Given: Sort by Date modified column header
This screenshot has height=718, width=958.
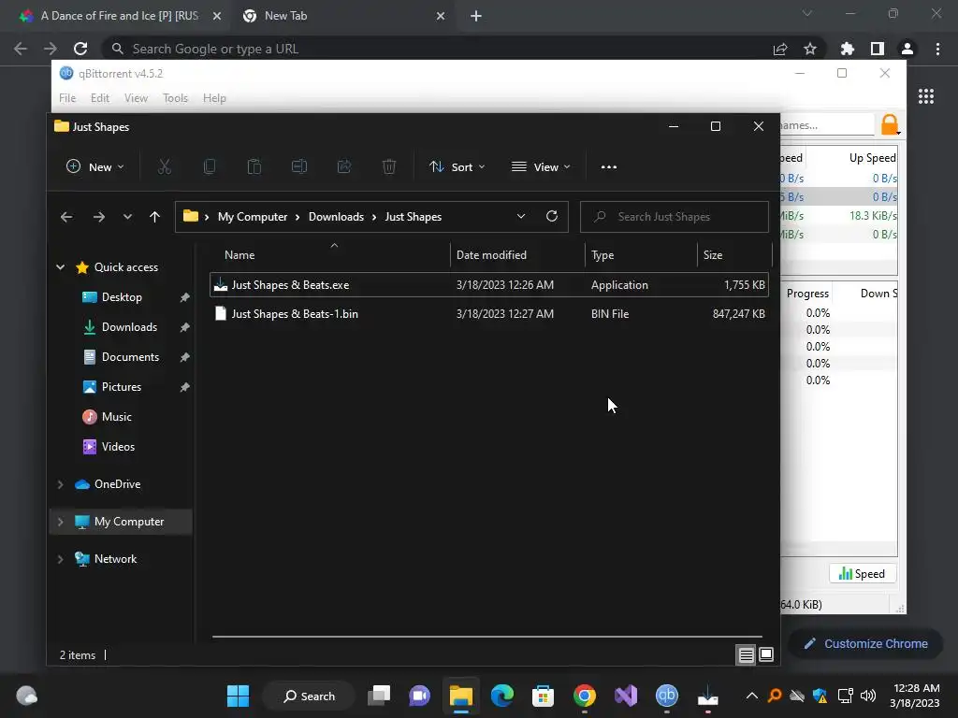Looking at the screenshot, I should pos(517,255).
